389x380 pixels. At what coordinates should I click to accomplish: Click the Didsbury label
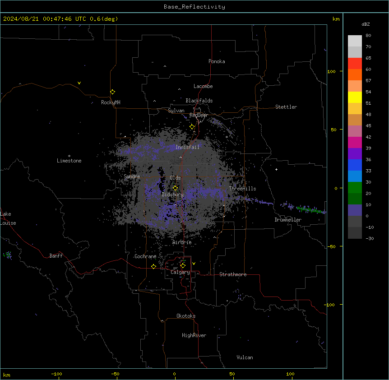tap(173, 195)
